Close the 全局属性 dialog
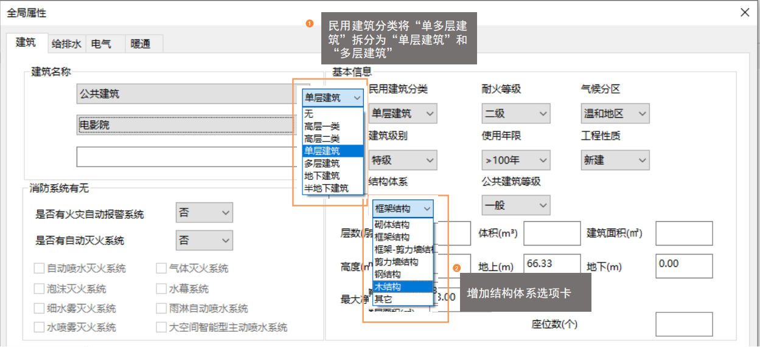Screen dimensions: 760x347 pyautogui.click(x=744, y=12)
